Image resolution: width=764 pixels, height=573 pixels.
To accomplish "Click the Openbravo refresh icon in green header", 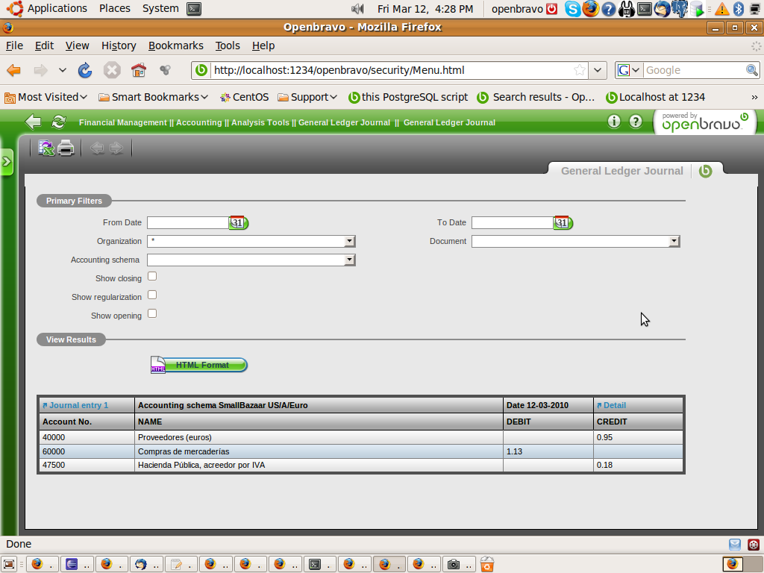I will [x=58, y=122].
